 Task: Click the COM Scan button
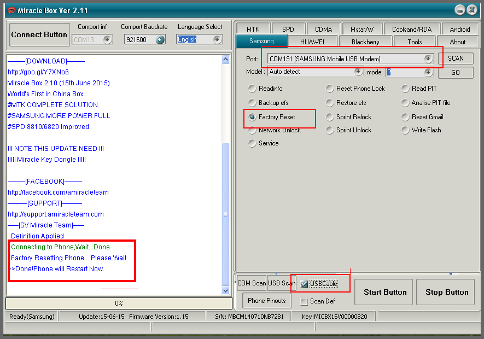(x=251, y=283)
